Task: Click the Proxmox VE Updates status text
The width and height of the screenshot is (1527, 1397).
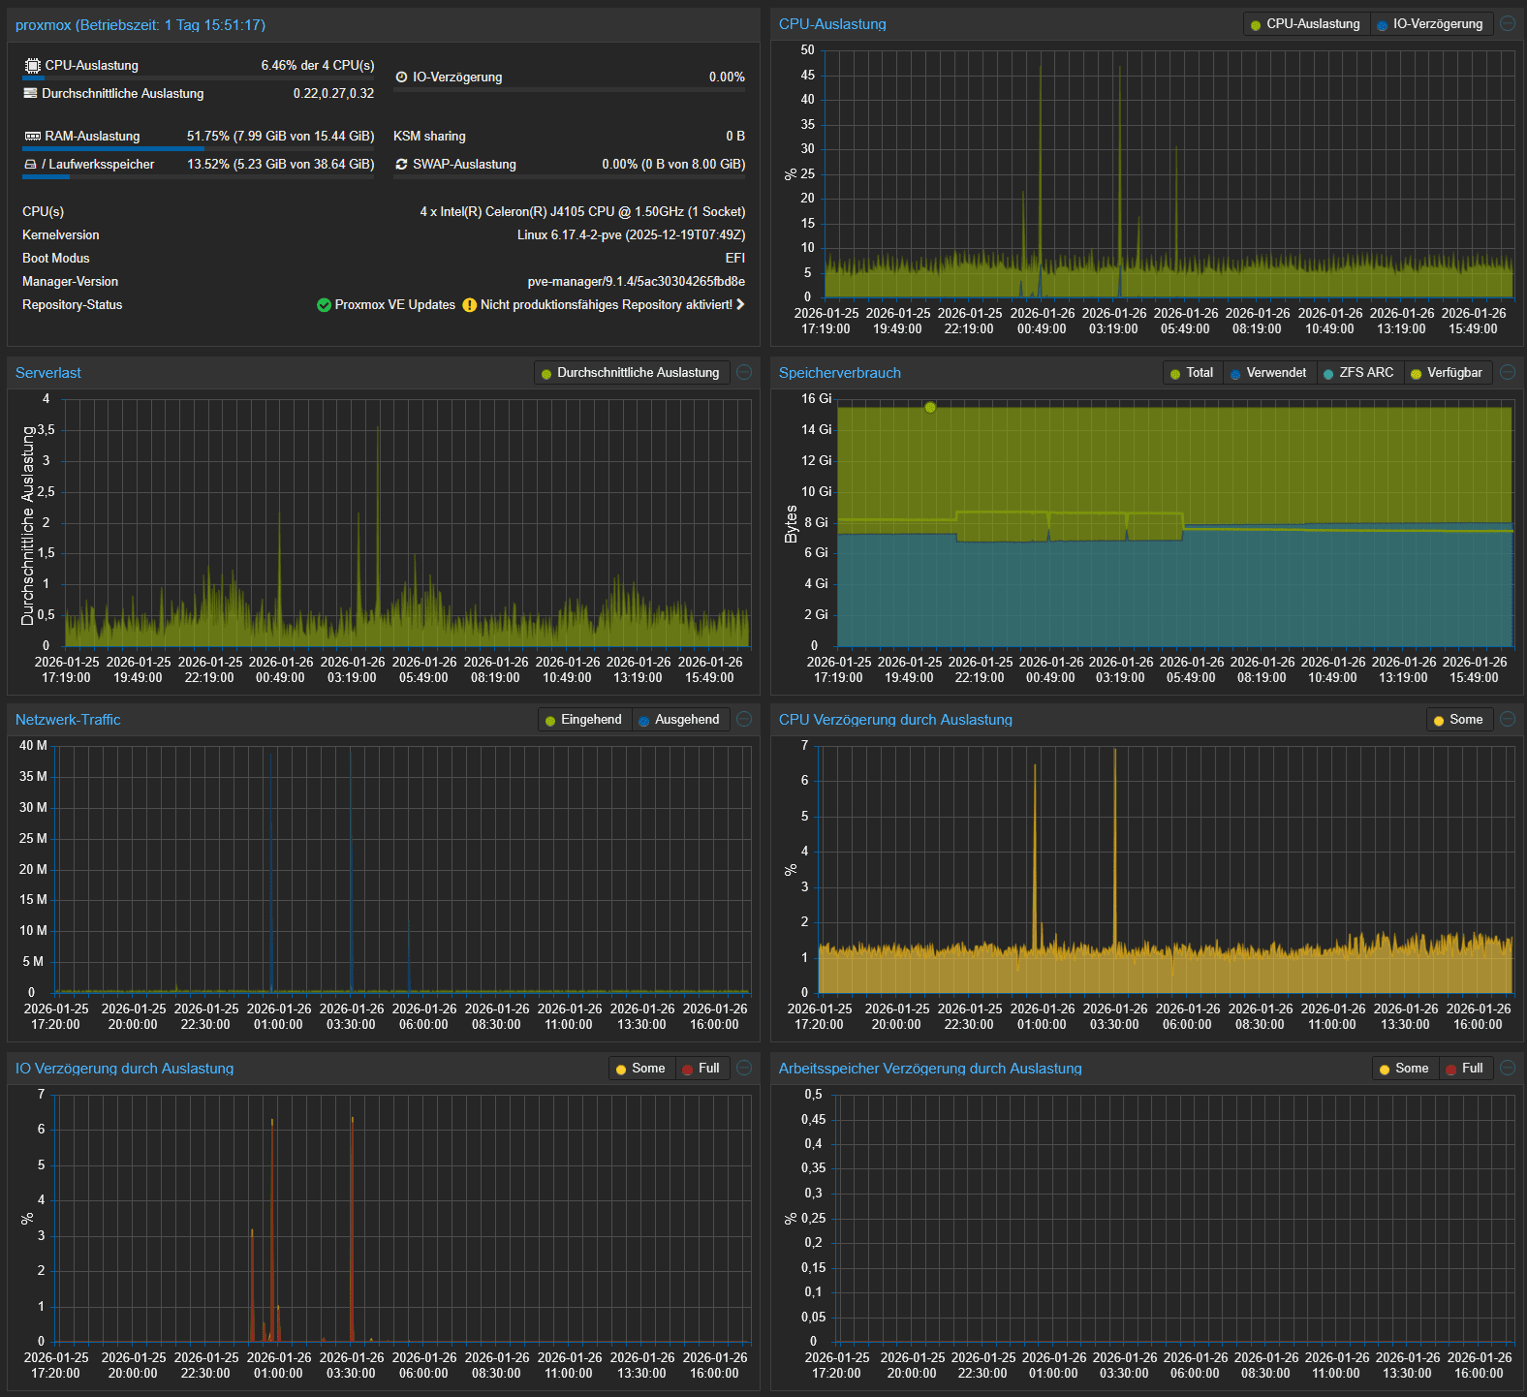Action: 394,305
